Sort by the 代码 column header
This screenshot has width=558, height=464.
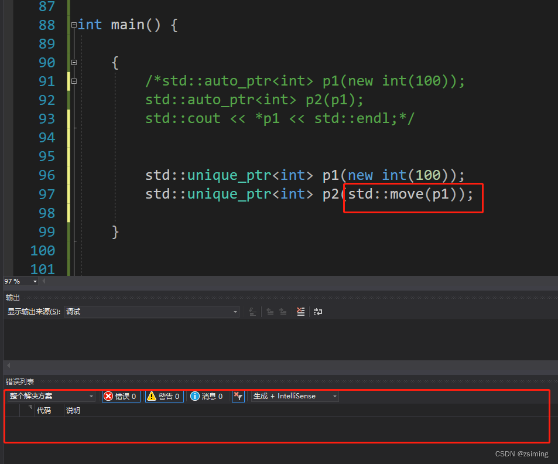(44, 411)
